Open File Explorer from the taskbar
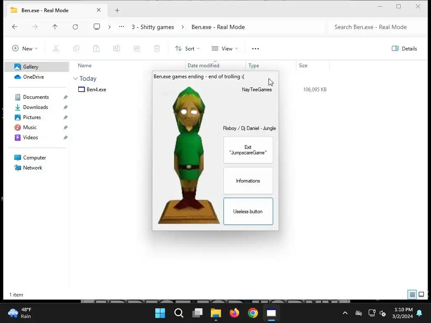The image size is (431, 323). [216, 313]
